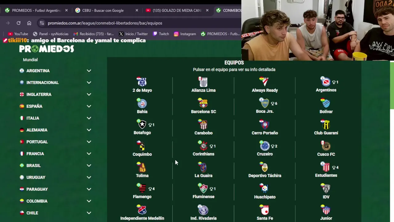Image resolution: width=394 pixels, height=222 pixels.
Task: Close the YouTube GOLAZO tab
Action: pyautogui.click(x=207, y=10)
